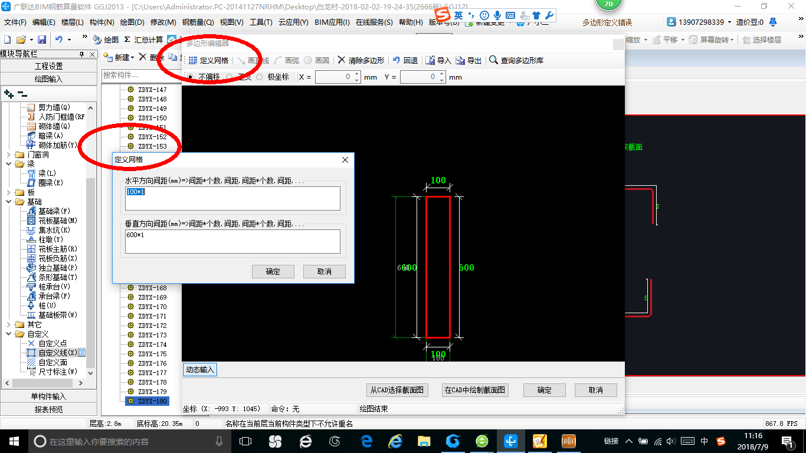Viewport: 806px width, 453px height.
Task: Click the 回退 undo tool in polygon editor
Action: click(x=405, y=60)
